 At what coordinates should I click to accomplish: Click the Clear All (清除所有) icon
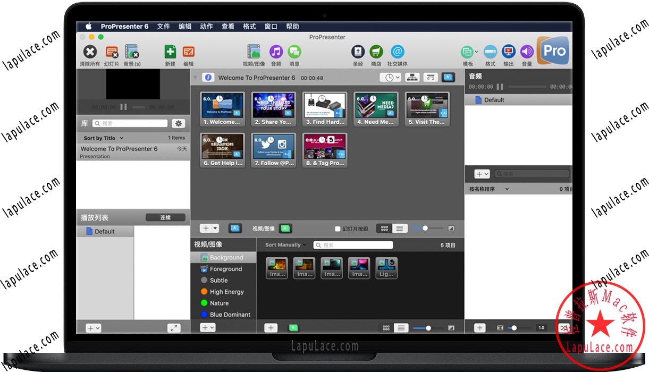pyautogui.click(x=90, y=52)
